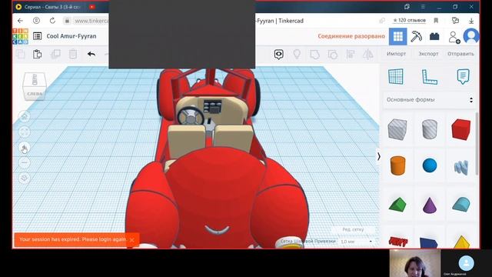492x277 pixels.
Task: Select the Workplane tool
Action: (395, 76)
